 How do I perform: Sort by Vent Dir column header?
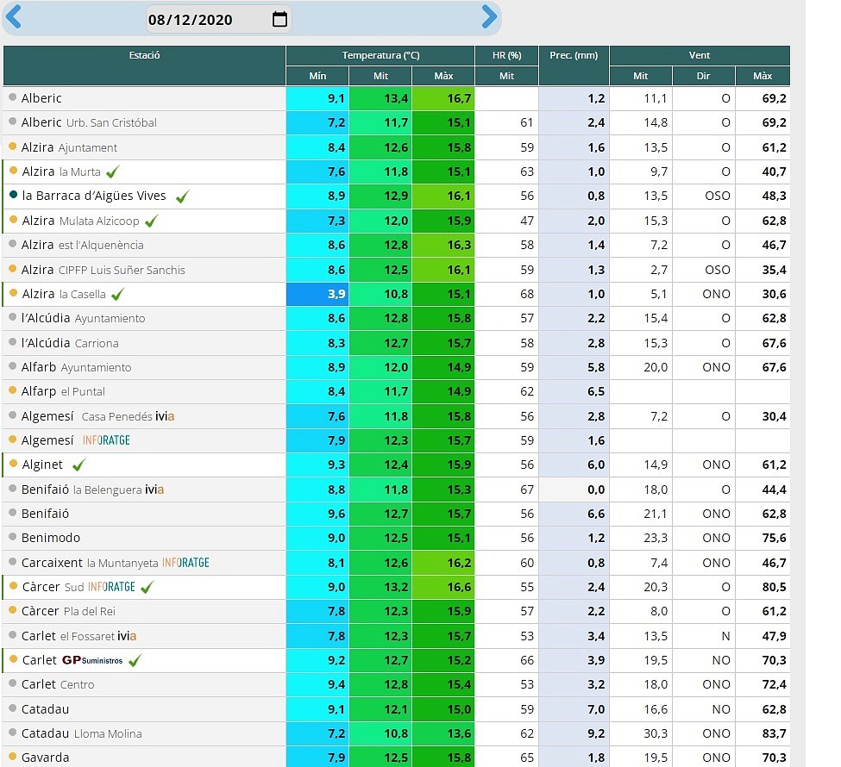pyautogui.click(x=704, y=76)
